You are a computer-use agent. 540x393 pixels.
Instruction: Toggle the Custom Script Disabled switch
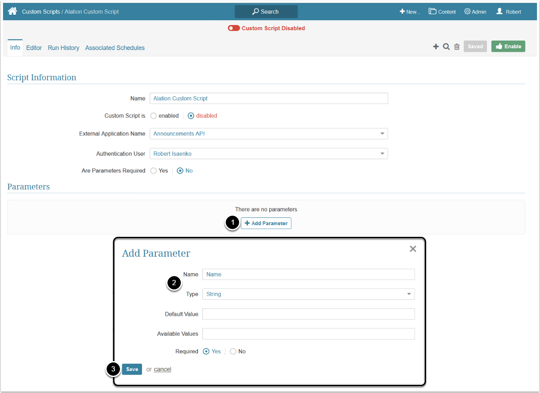click(234, 28)
